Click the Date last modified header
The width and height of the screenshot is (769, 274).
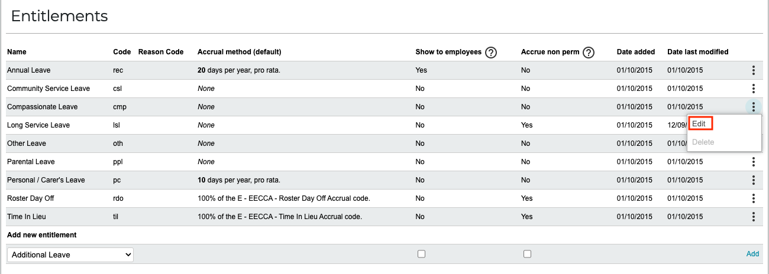point(698,52)
